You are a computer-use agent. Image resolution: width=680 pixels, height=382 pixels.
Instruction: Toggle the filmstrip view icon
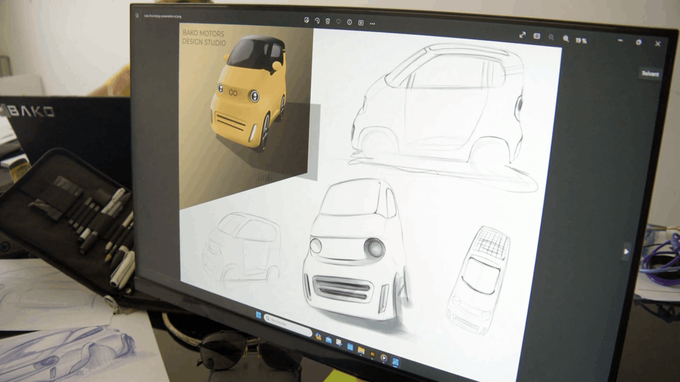tap(537, 36)
